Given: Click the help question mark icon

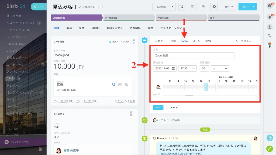Looking at the screenshot, I should [x=270, y=6].
